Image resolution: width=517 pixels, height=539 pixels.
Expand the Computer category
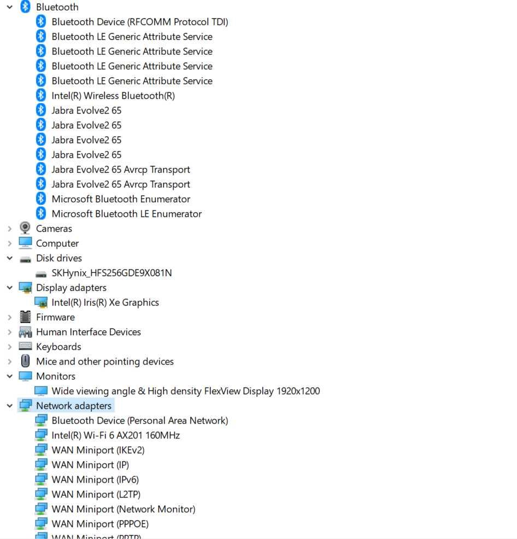[10, 243]
